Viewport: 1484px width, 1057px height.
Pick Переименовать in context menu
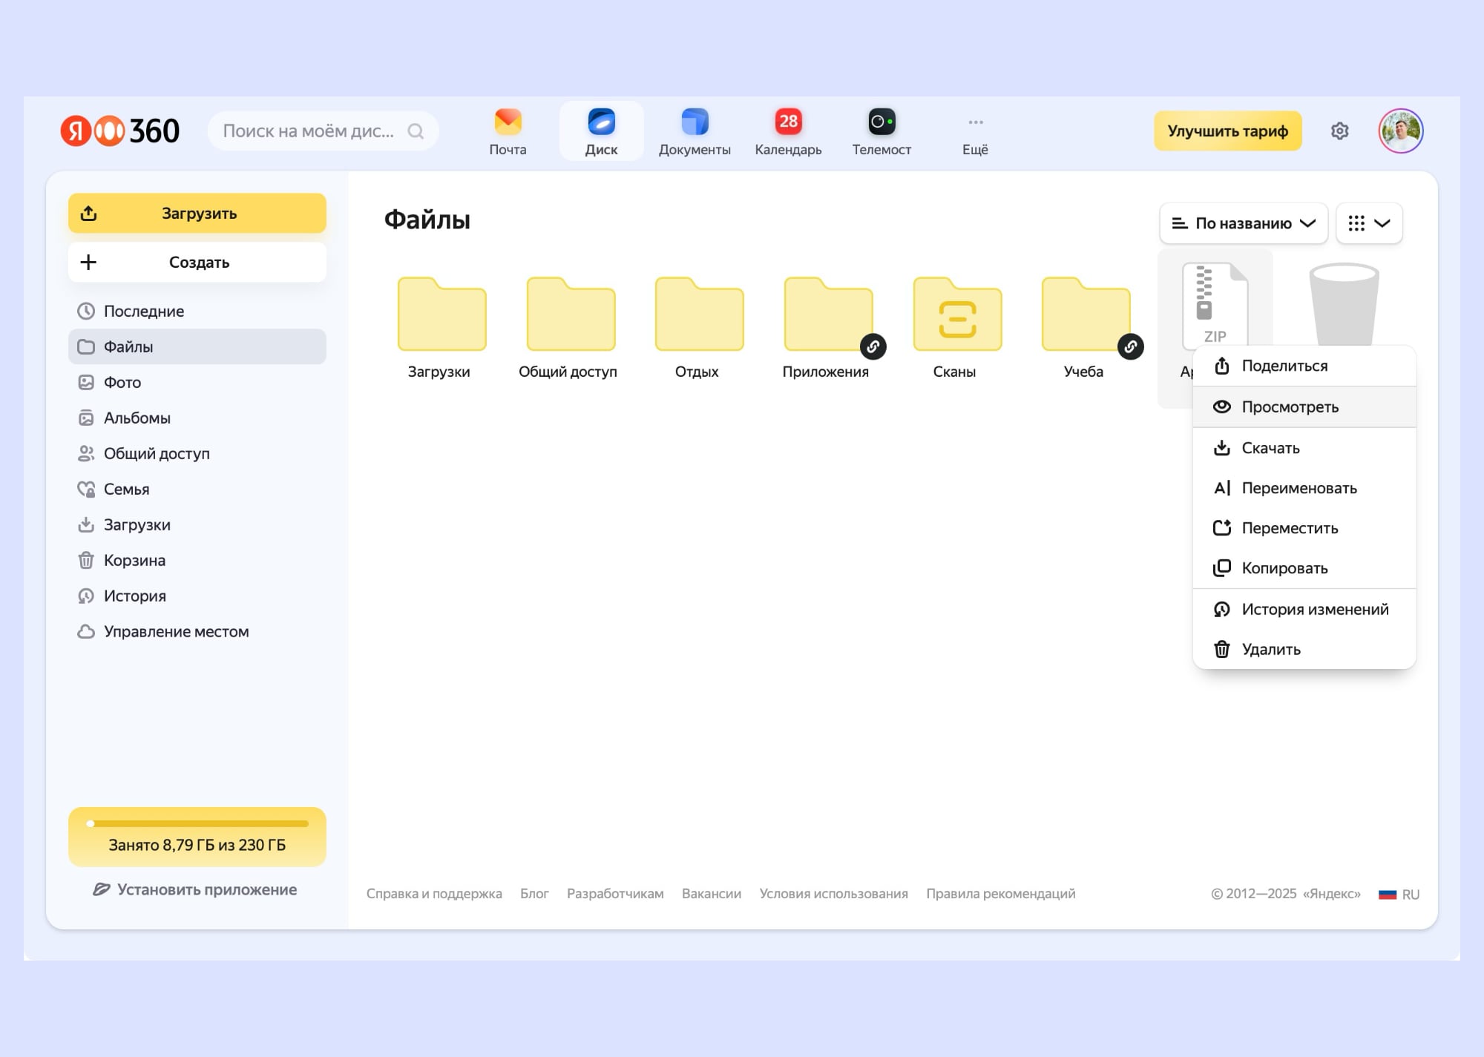pyautogui.click(x=1298, y=488)
